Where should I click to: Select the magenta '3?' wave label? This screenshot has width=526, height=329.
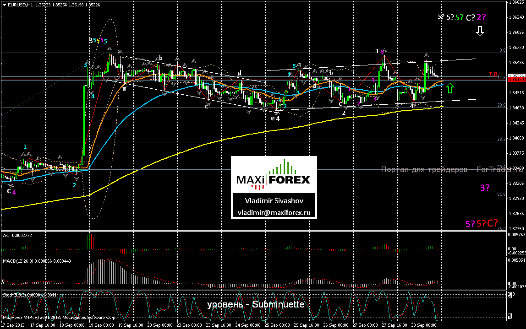485,188
